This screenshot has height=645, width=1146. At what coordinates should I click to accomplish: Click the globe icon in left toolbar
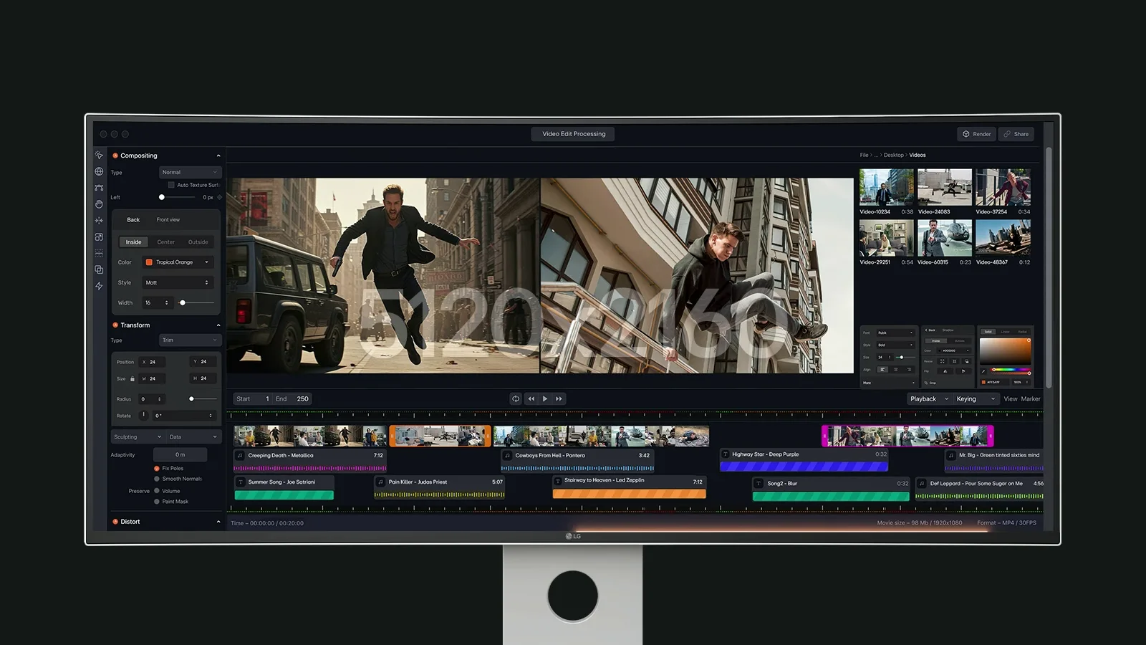(x=99, y=171)
